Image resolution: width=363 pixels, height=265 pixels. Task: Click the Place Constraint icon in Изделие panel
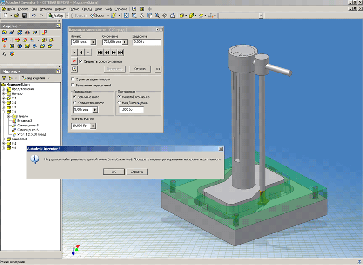tap(44, 33)
